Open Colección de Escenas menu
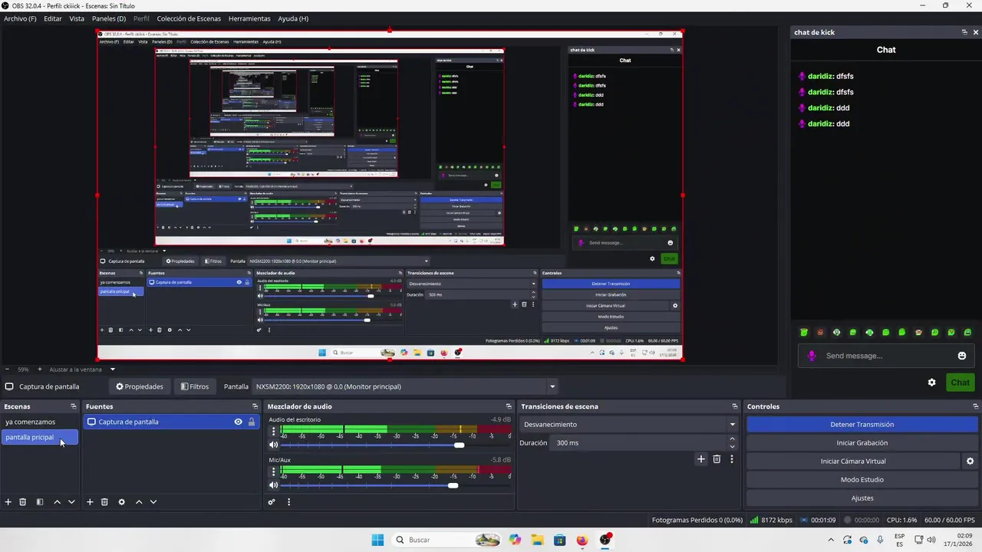This screenshot has width=982, height=552. click(x=189, y=18)
